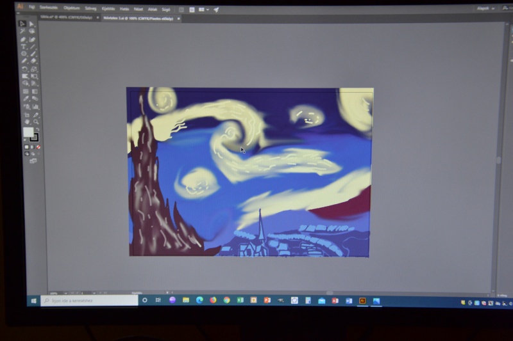Viewport: 513px width, 341px height.
Task: Open the Szöveg menu
Action: point(90,8)
